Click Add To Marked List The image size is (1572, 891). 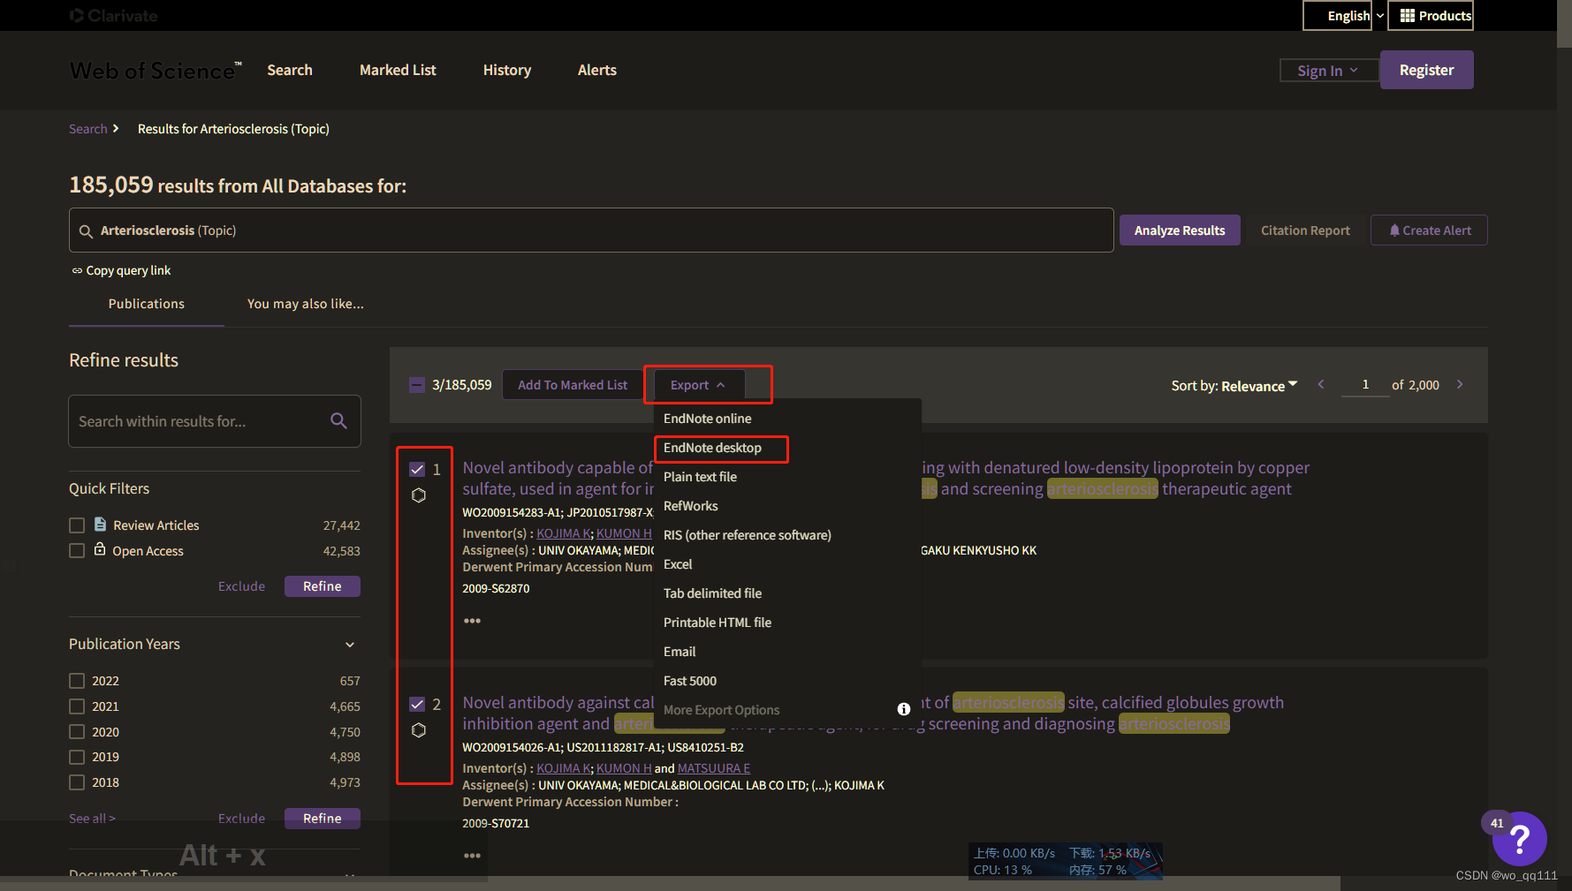click(573, 385)
